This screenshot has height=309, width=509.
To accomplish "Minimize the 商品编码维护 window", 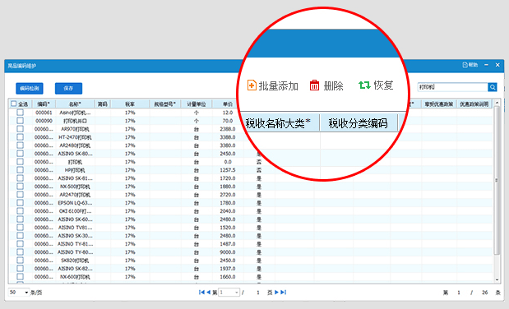I will [486, 65].
